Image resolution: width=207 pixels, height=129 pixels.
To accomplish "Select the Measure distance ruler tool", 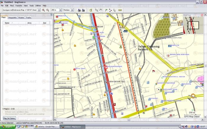I will (120, 10).
